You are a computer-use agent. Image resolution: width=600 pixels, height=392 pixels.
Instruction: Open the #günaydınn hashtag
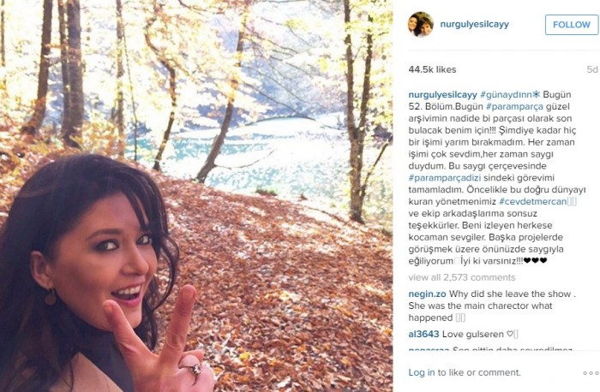(x=510, y=94)
